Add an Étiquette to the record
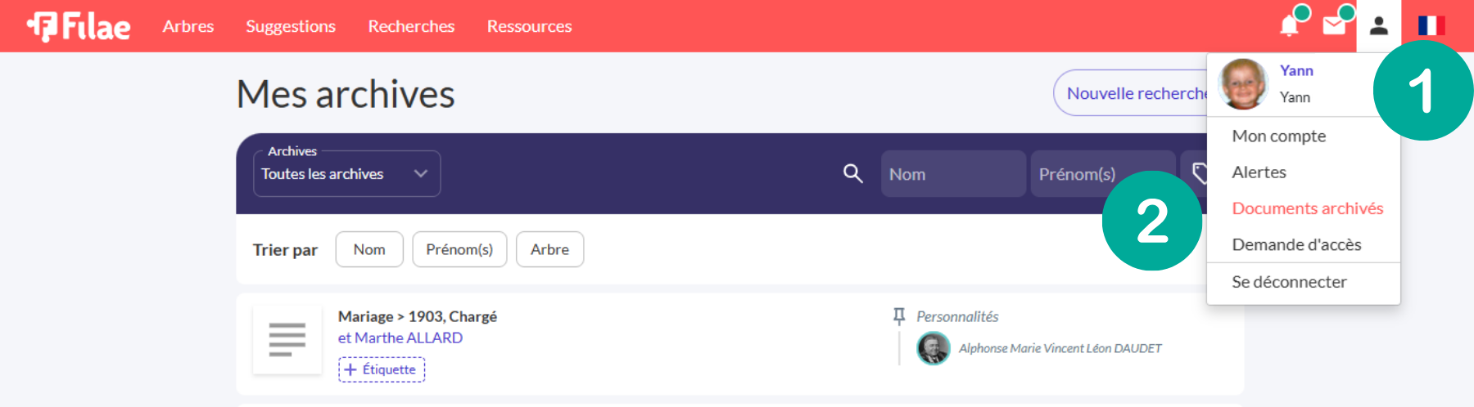The height and width of the screenshot is (407, 1474). [x=382, y=369]
